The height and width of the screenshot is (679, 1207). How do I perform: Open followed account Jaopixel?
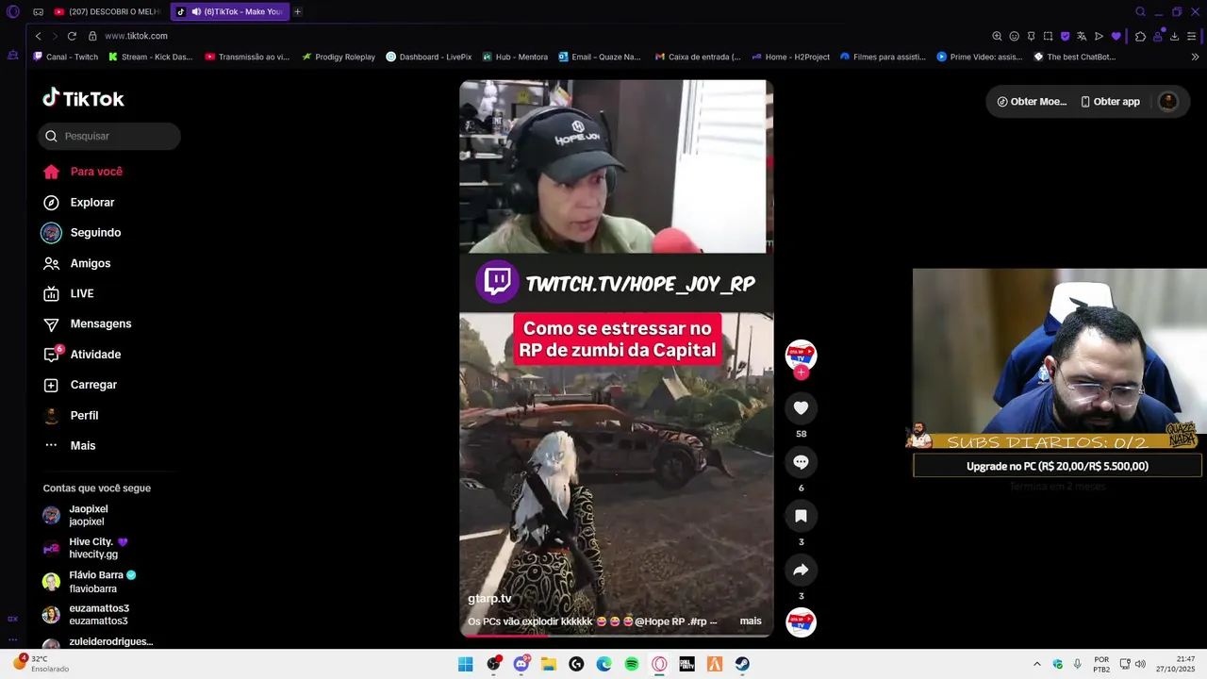coord(75,515)
